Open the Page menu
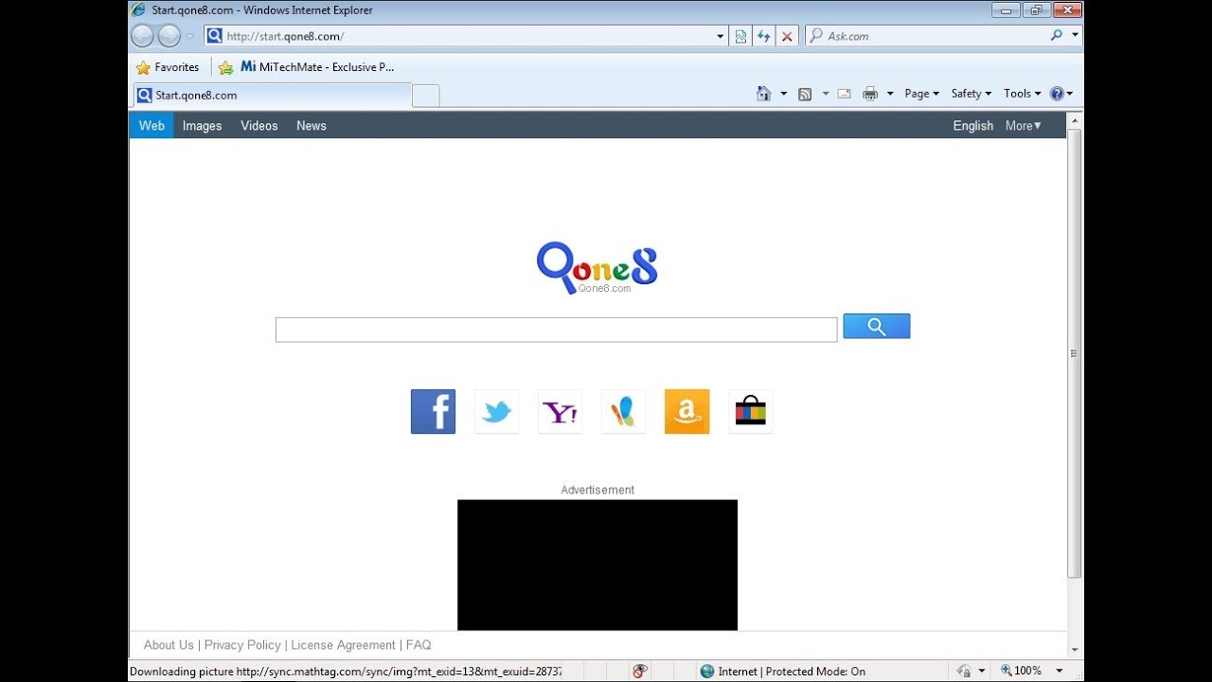Viewport: 1212px width, 682px height. coord(921,94)
